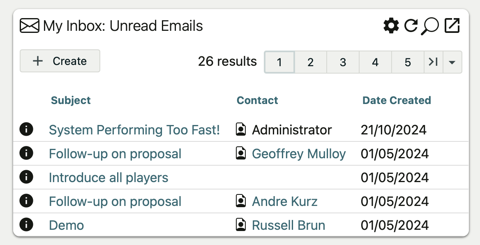The height and width of the screenshot is (245, 480).
Task: Click the magnifying glass search icon
Action: 430,26
